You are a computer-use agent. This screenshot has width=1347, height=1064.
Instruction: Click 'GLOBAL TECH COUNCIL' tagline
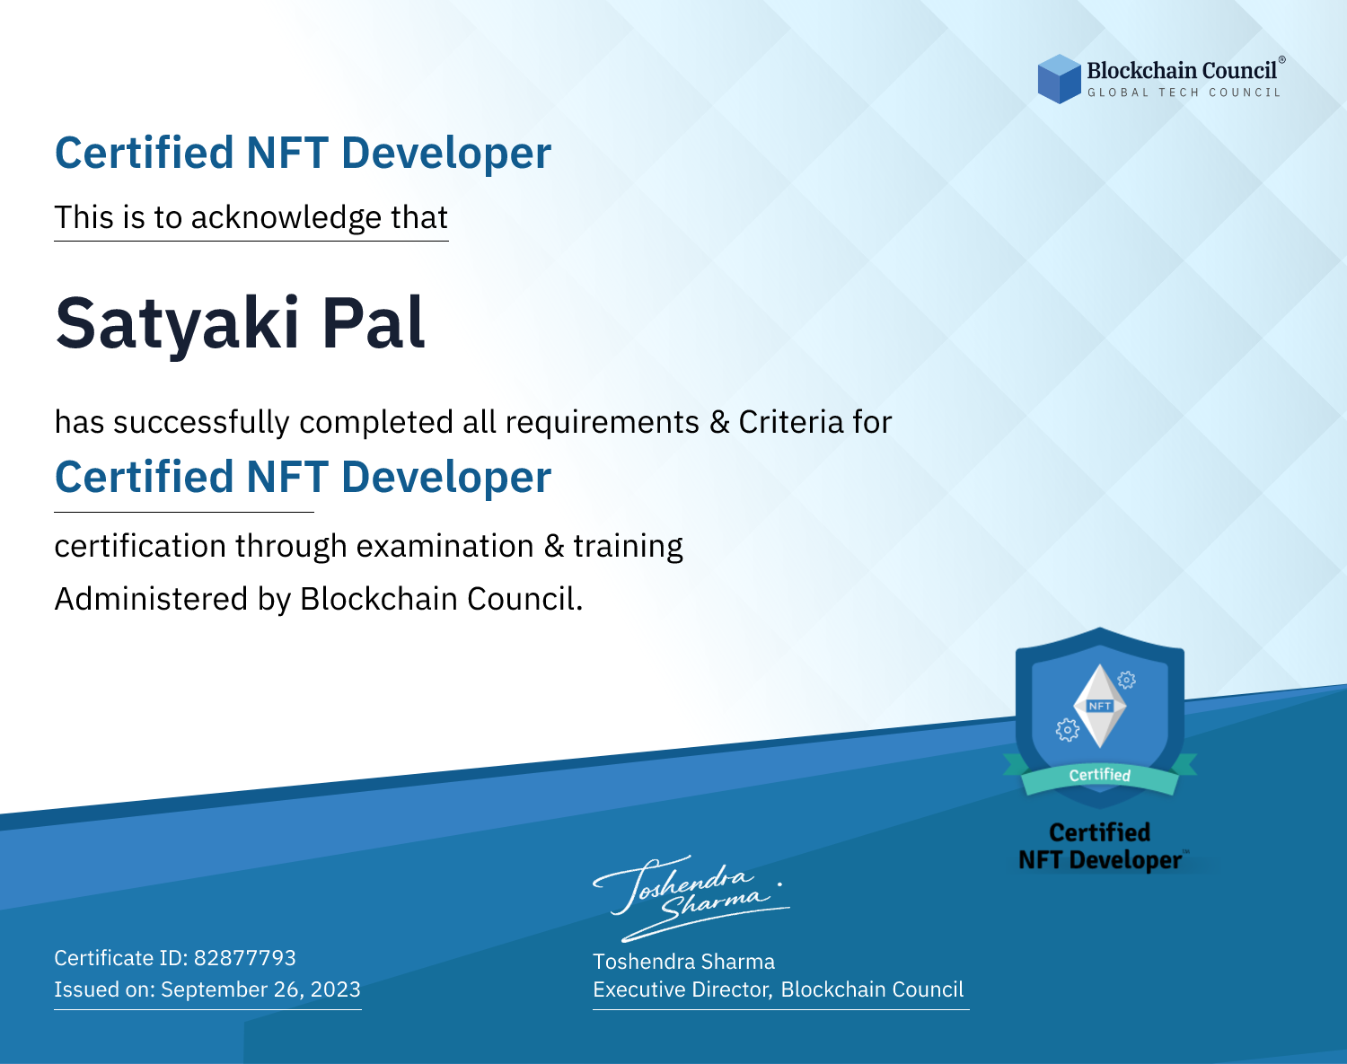point(1184,92)
